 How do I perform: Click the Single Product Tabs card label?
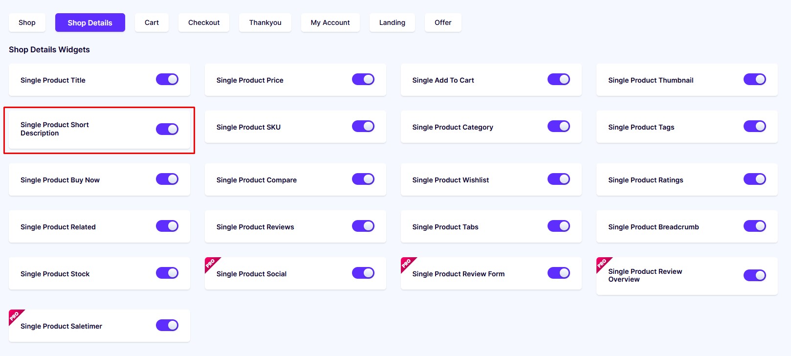coord(445,227)
